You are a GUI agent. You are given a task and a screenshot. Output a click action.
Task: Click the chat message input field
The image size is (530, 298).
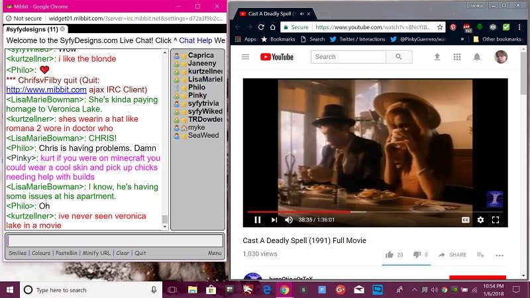click(x=115, y=240)
